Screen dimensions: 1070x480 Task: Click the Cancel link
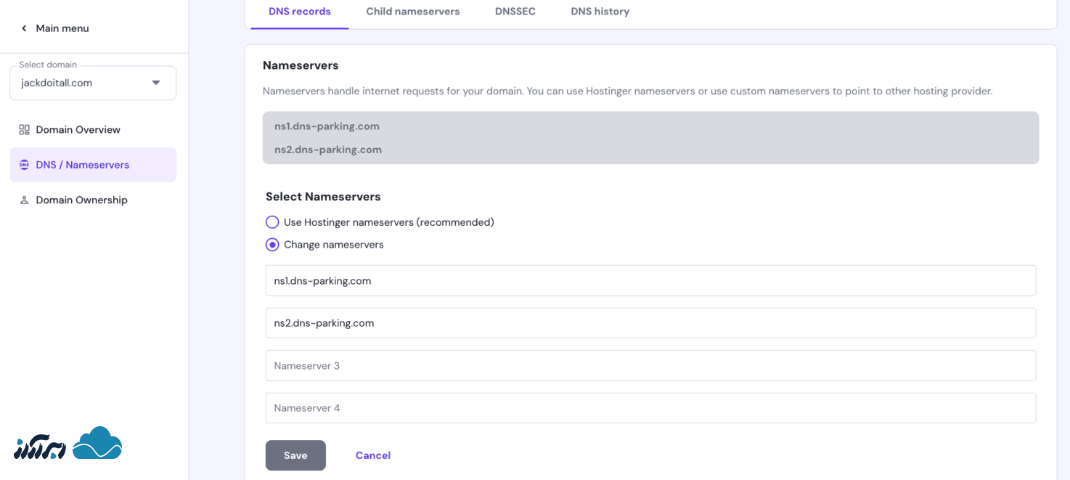point(372,455)
